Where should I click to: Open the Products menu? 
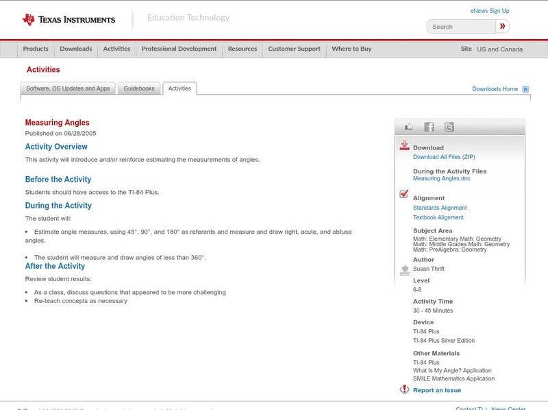[x=36, y=49]
